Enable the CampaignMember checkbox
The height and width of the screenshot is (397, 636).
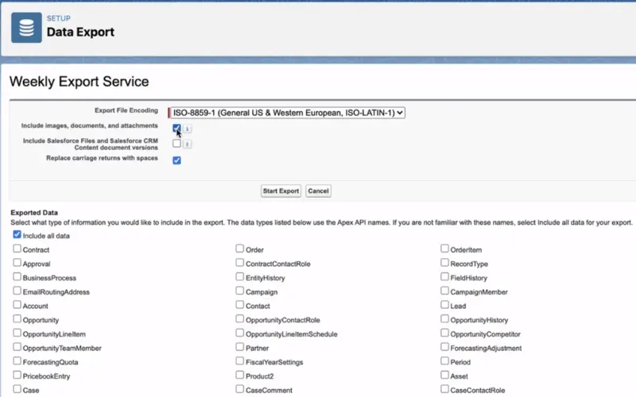point(444,291)
